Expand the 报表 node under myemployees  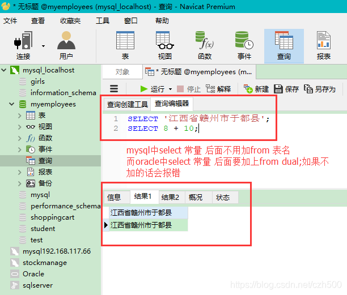[x=20, y=172]
